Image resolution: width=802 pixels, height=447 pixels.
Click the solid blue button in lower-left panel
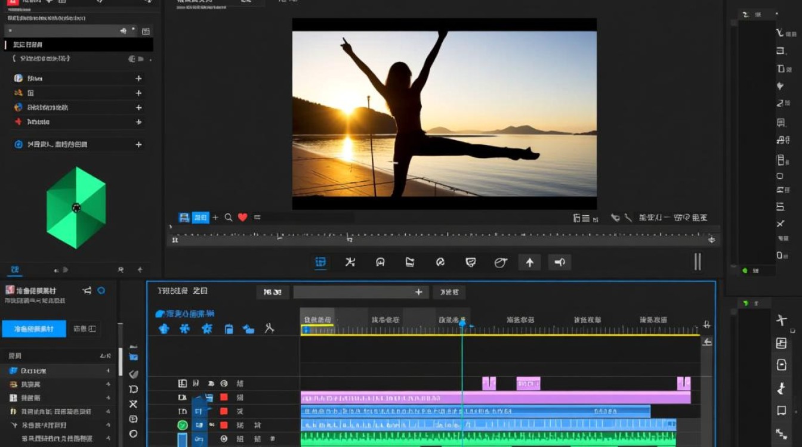34,328
